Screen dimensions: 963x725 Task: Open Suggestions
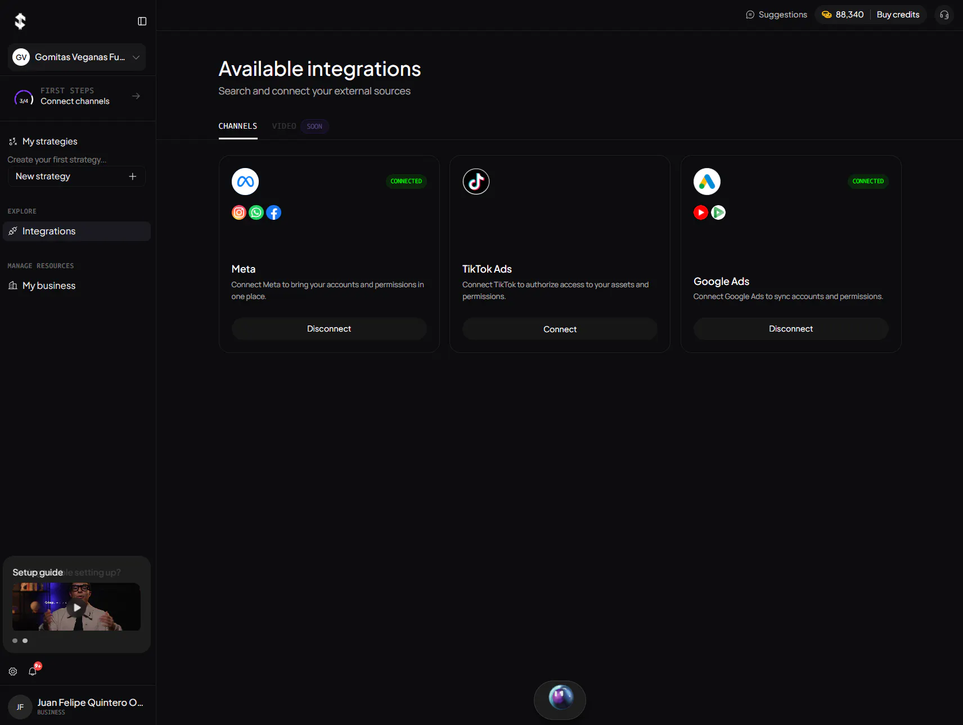[x=776, y=15]
